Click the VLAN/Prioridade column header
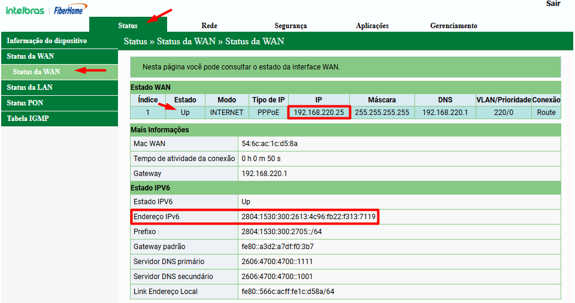Screen dimensions: 575x303 click(x=504, y=100)
